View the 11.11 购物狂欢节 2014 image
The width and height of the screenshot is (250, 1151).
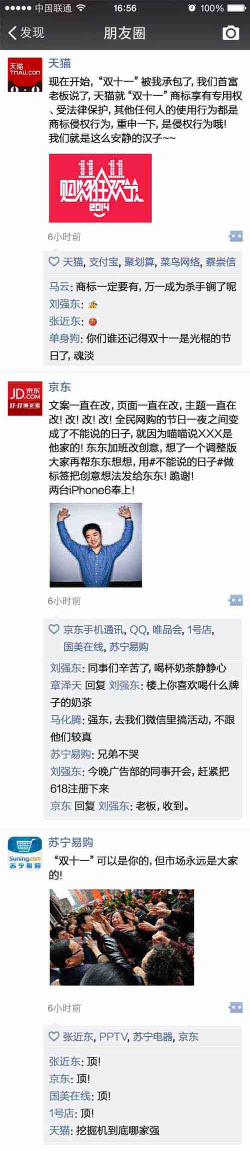point(100,188)
